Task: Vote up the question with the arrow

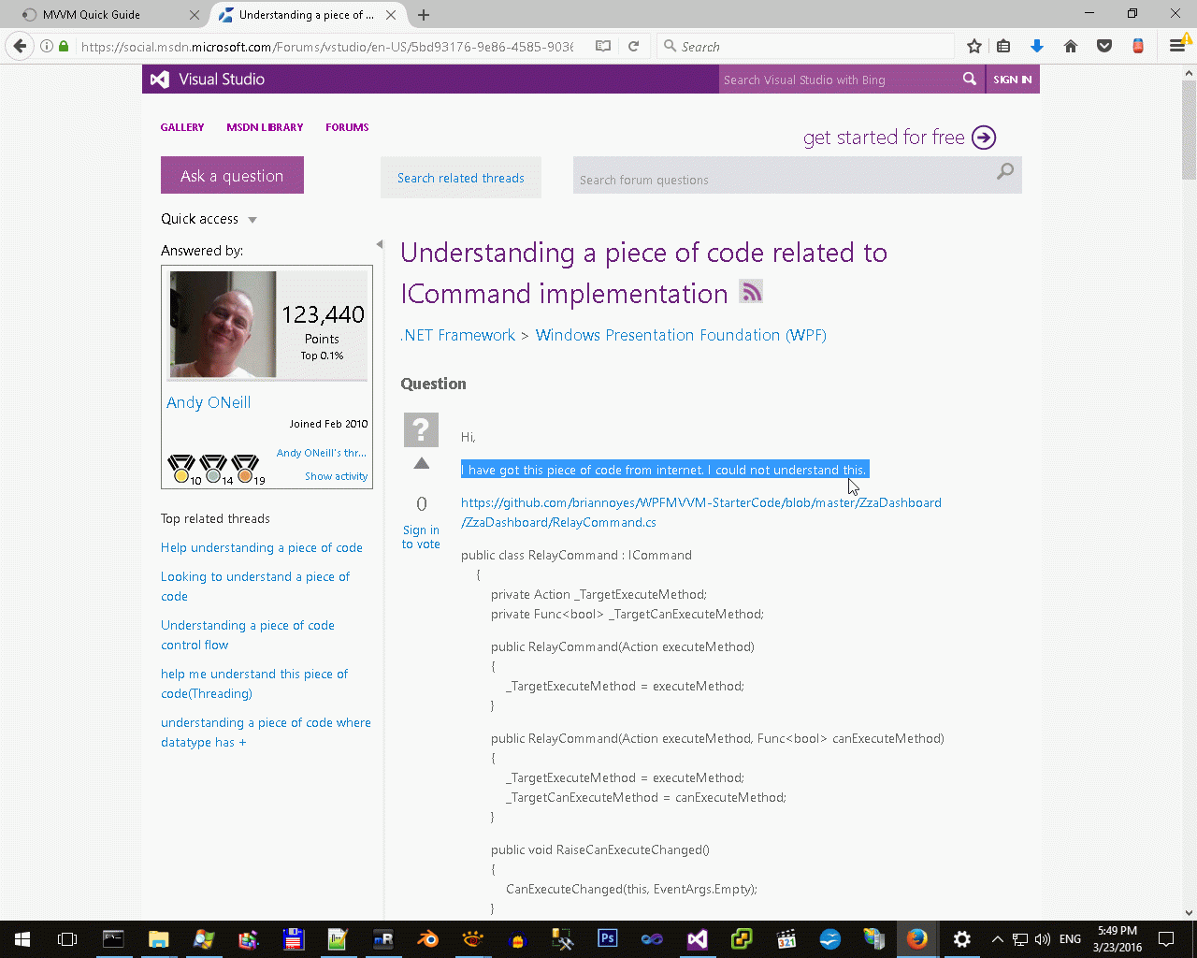Action: [422, 463]
